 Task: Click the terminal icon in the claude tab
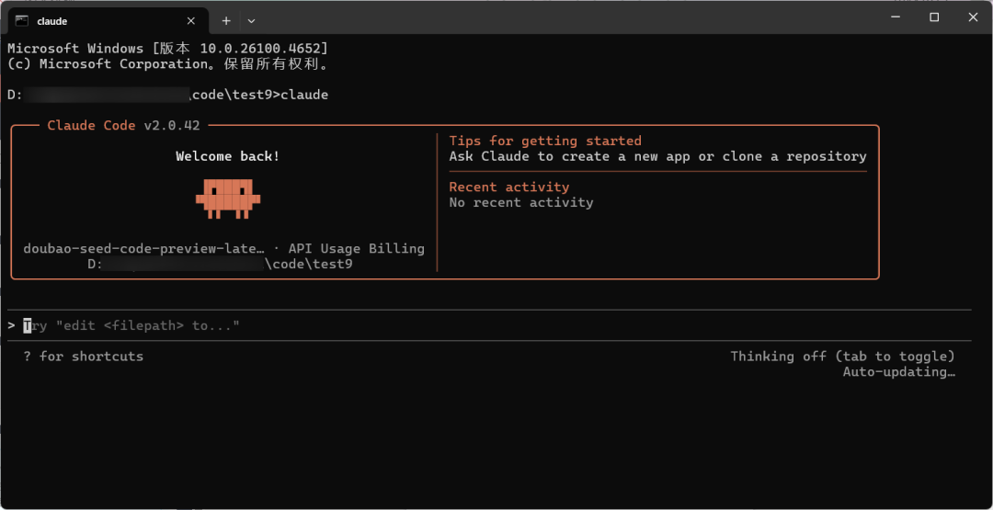(21, 20)
